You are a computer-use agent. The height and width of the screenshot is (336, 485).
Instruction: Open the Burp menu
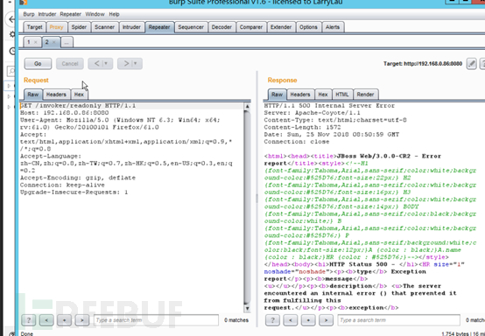(x=29, y=14)
